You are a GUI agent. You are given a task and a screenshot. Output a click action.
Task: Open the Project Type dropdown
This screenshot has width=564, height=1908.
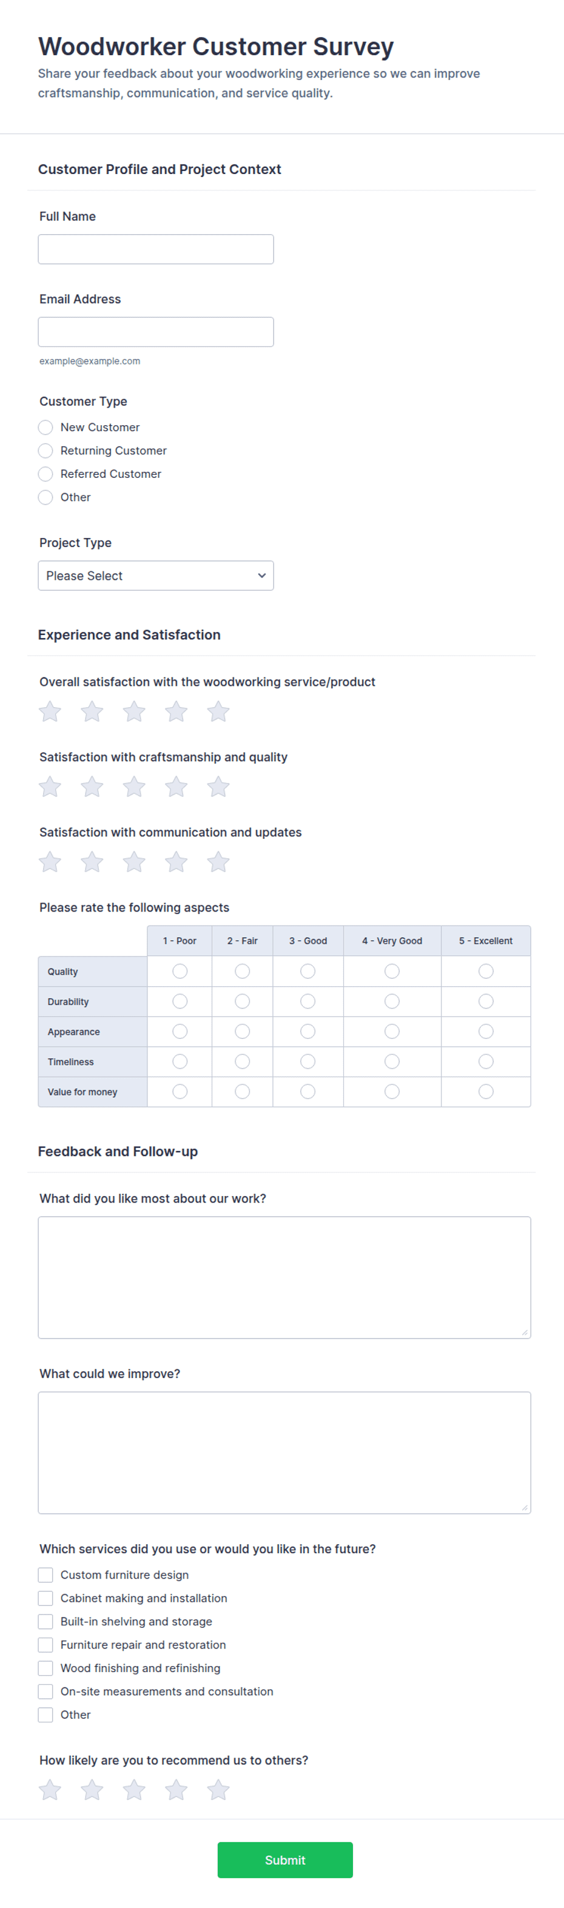[x=155, y=576]
